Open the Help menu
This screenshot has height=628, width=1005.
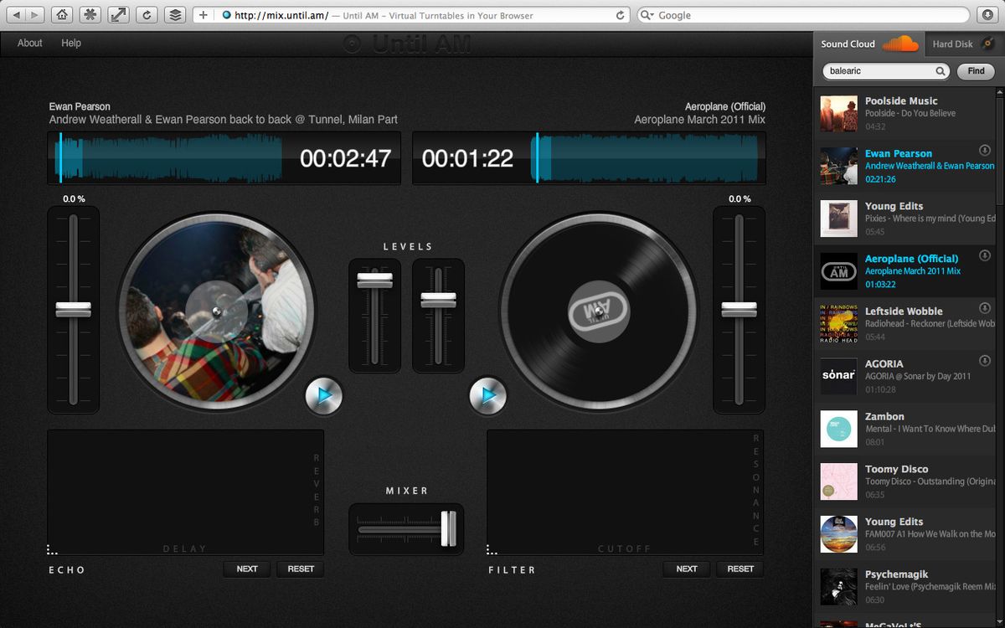[x=71, y=43]
